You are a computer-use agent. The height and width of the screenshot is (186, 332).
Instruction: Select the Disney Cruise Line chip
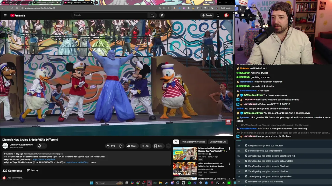click(218, 142)
